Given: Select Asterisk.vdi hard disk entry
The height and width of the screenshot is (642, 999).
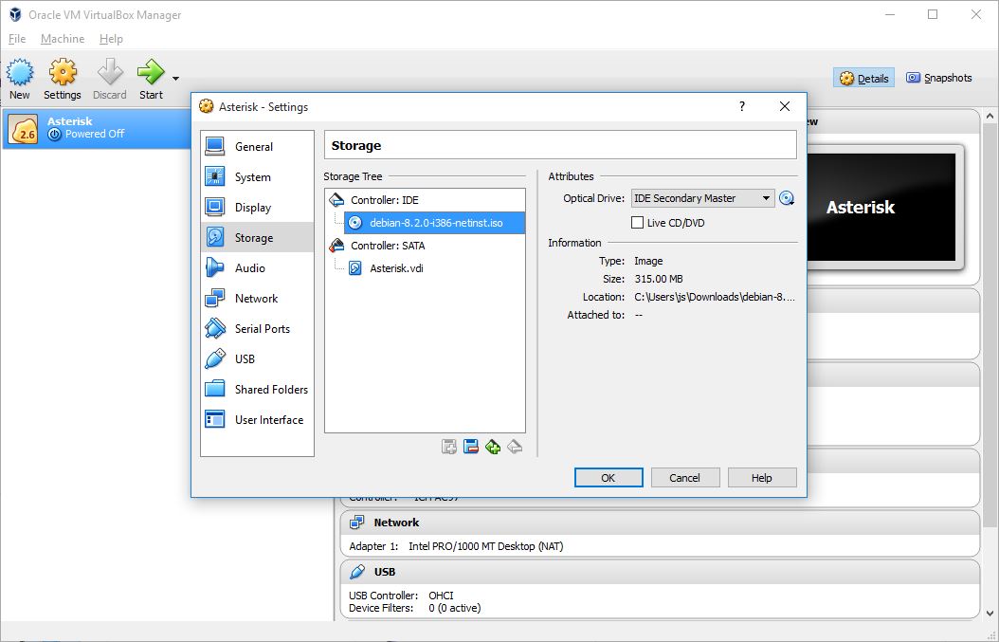Looking at the screenshot, I should click(434, 268).
